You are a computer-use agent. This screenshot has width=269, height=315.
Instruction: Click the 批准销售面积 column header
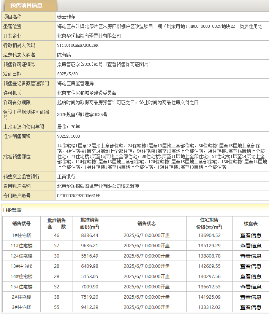pos(90,223)
